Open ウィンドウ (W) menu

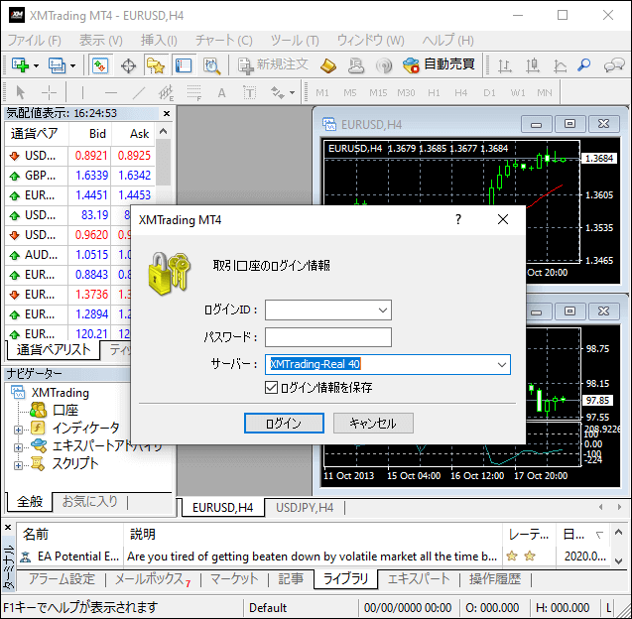[x=370, y=41]
